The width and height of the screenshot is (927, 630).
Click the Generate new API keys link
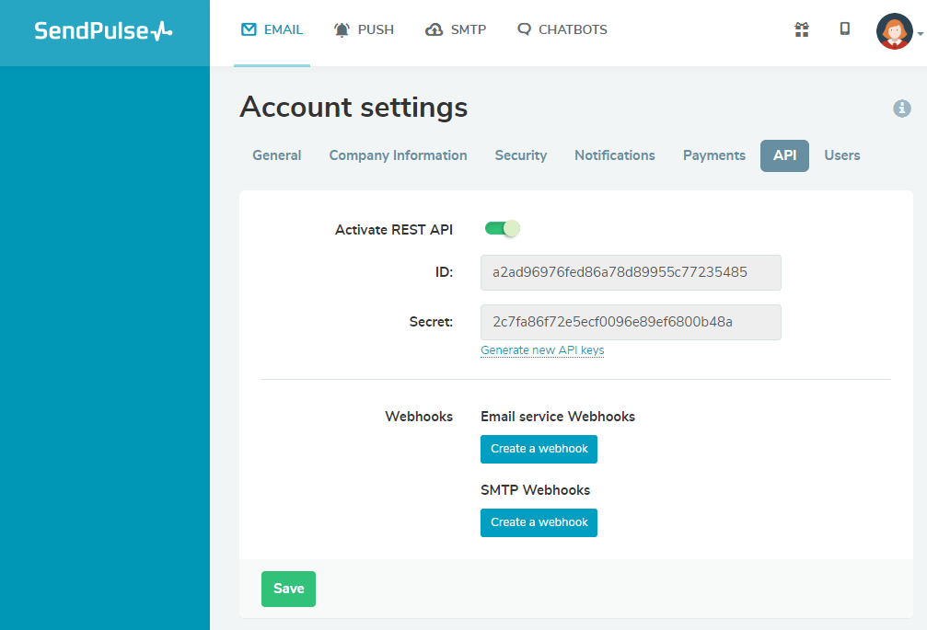click(542, 350)
